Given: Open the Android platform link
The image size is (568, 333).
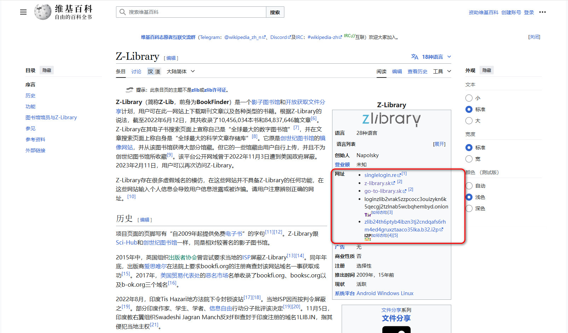Looking at the screenshot, I should (366, 293).
